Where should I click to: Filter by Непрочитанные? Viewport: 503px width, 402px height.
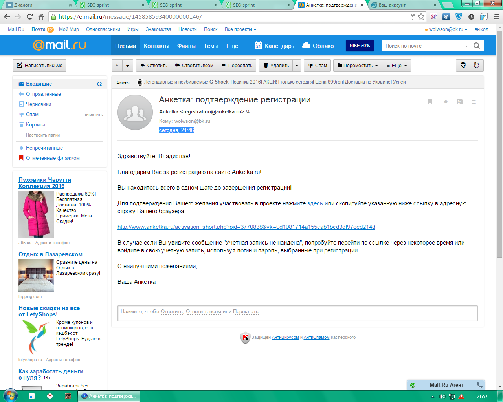pyautogui.click(x=44, y=148)
